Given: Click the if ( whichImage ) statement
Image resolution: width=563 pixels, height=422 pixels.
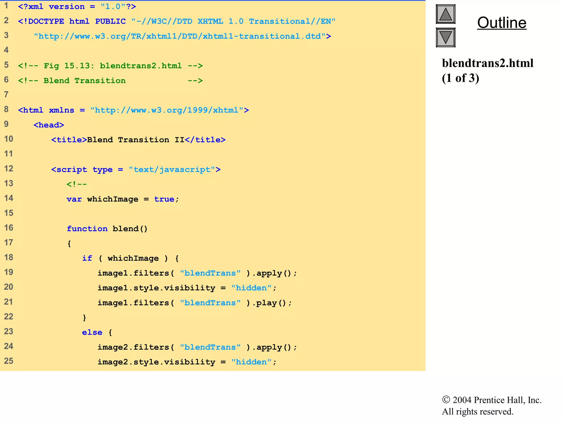Looking at the screenshot, I should click(x=130, y=258).
